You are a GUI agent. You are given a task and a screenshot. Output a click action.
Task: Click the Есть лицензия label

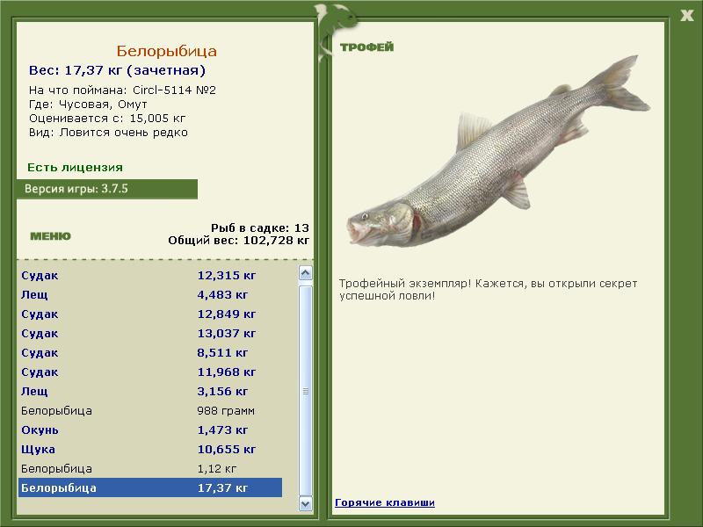click(75, 168)
